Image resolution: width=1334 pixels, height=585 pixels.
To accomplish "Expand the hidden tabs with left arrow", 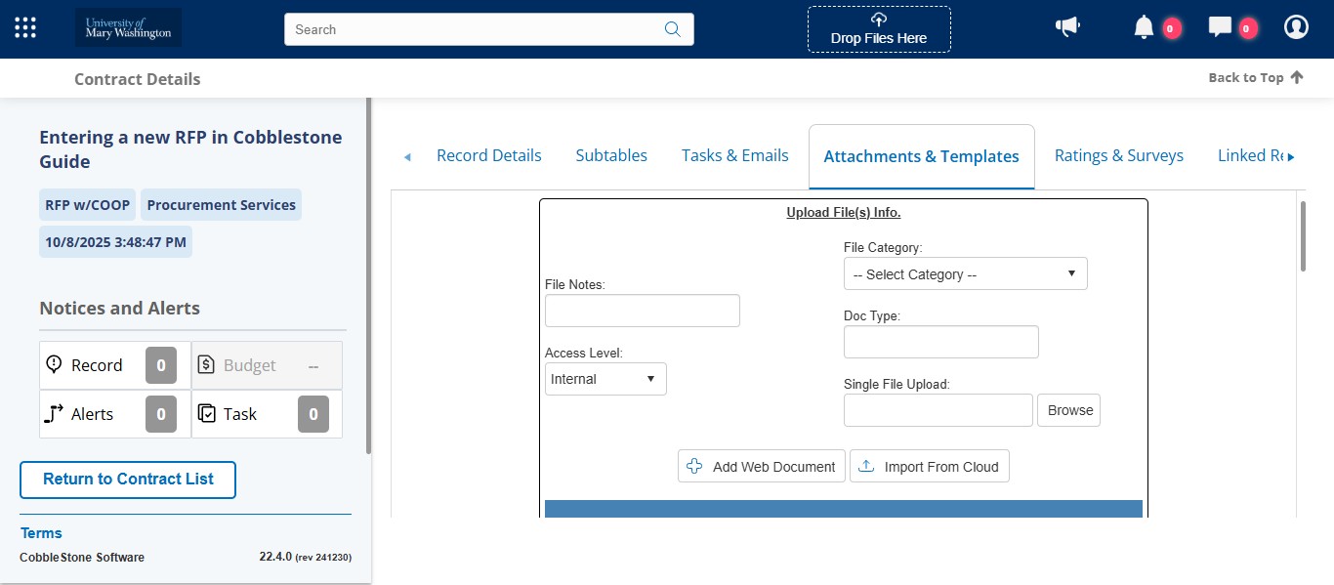I will 407,156.
